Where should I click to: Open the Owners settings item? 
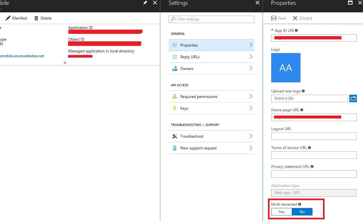tap(211, 68)
